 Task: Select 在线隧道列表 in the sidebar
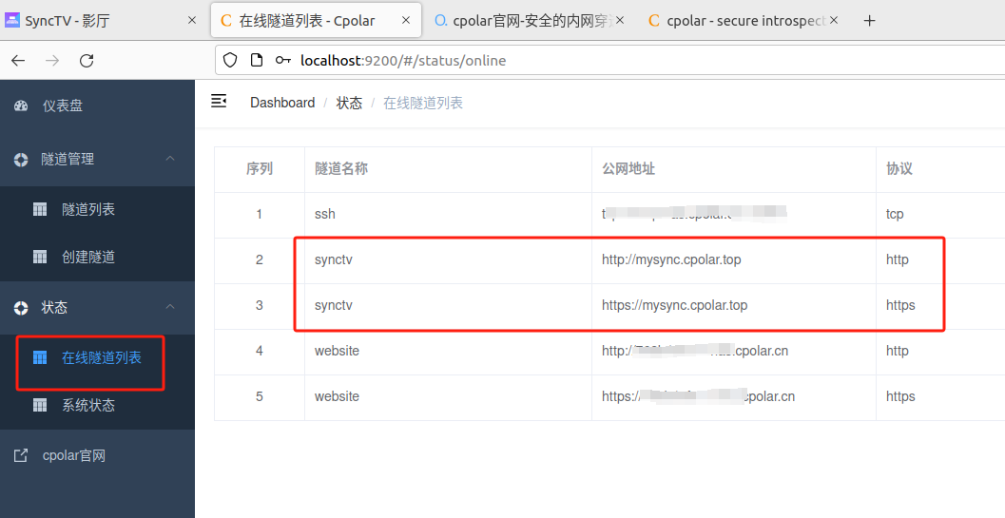(97, 357)
